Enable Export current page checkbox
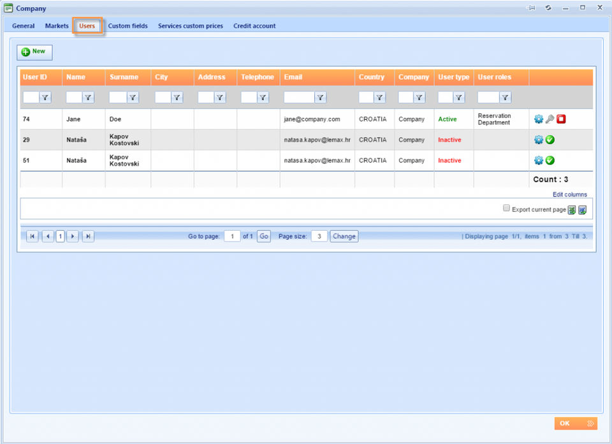 pos(506,208)
